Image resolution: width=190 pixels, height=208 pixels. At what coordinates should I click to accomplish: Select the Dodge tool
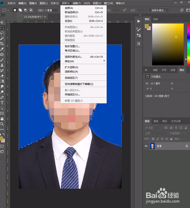click(2, 92)
